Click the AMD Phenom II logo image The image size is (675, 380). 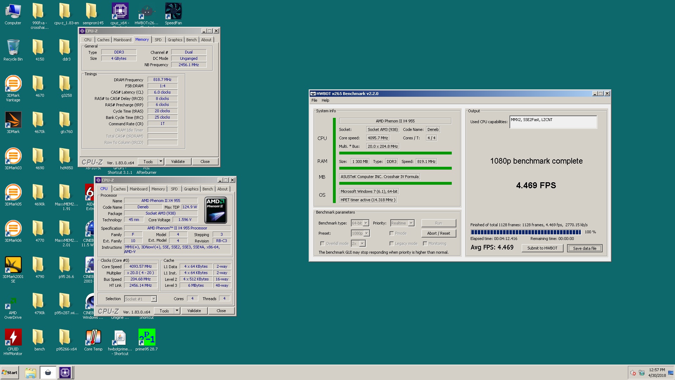[216, 210]
